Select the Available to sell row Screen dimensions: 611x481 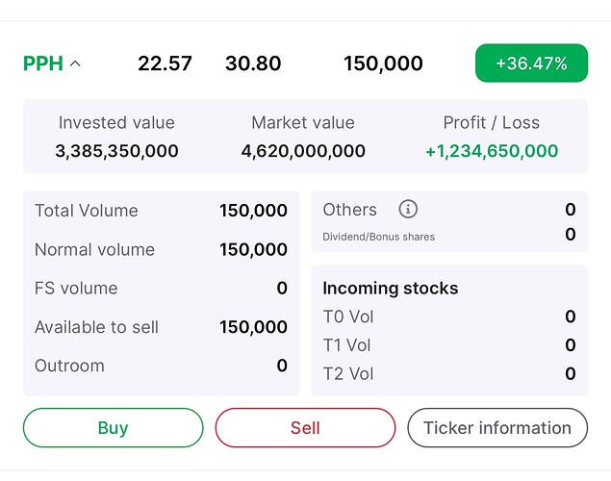[161, 327]
